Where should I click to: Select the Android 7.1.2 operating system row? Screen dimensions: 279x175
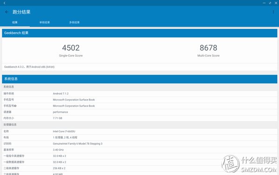click(139, 94)
